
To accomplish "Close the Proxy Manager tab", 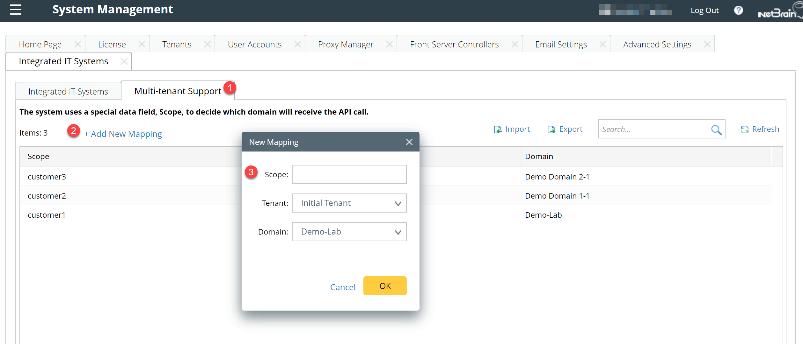I will 389,44.
